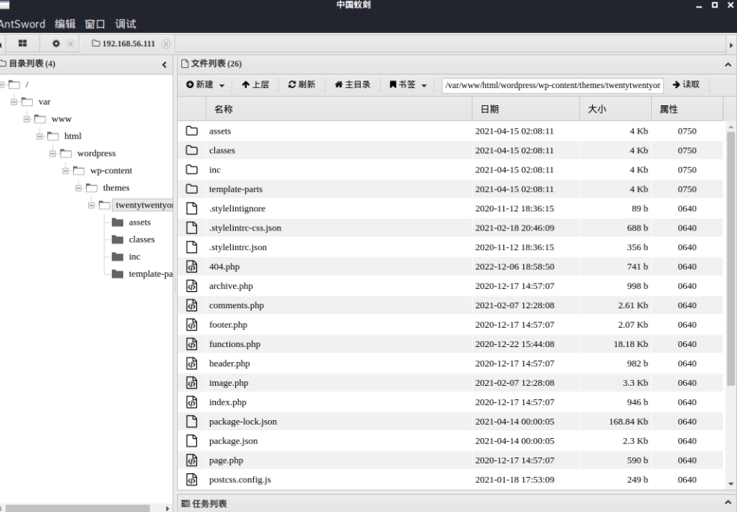Click file icon of package.json
The image size is (737, 512).
[192, 440]
